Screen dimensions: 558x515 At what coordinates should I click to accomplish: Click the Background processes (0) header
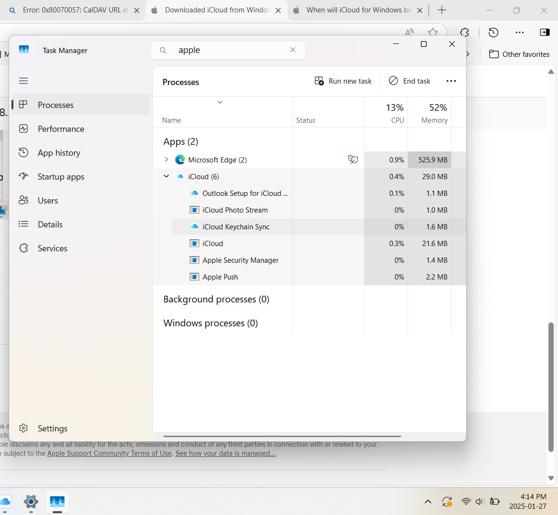click(216, 300)
